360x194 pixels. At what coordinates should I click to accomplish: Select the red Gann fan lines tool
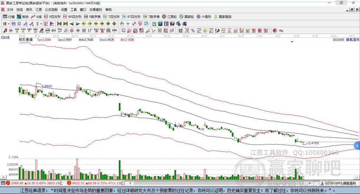(x=129, y=31)
